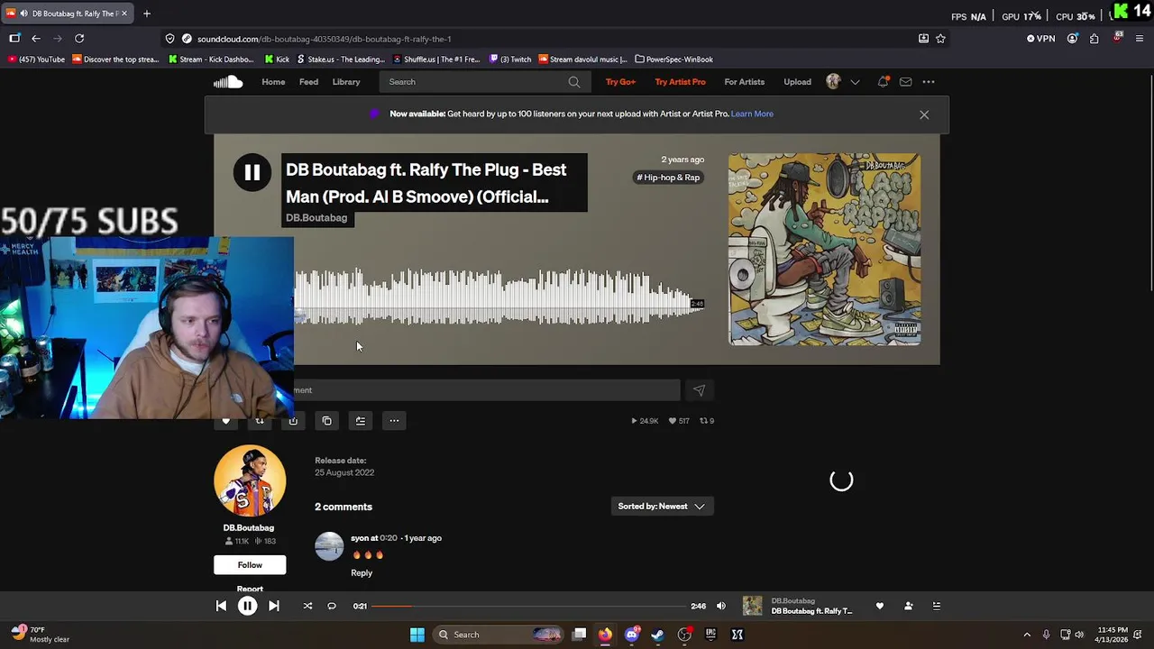This screenshot has height=649, width=1154.
Task: Open the messages envelope icon
Action: [905, 82]
